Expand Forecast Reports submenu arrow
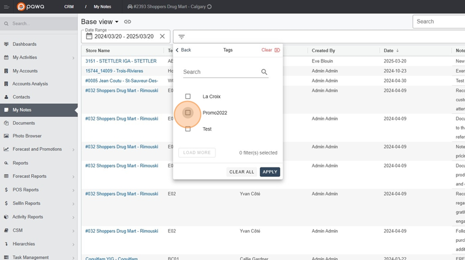This screenshot has width=465, height=260. [73, 177]
